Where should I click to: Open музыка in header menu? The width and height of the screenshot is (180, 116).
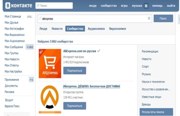pyautogui.click(x=137, y=6)
